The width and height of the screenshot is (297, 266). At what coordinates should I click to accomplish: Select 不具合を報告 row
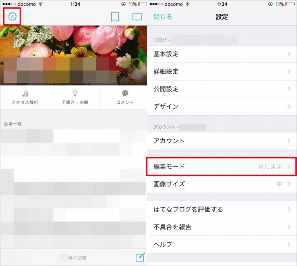coord(222,227)
